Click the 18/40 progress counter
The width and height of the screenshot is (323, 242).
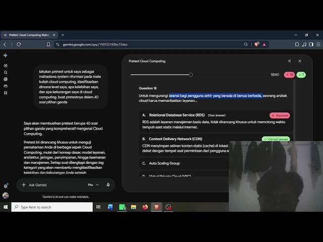click(275, 75)
